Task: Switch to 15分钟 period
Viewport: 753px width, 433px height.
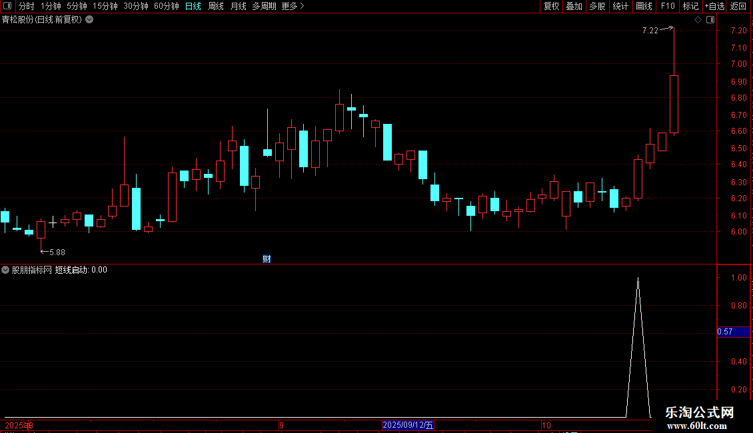Action: (x=105, y=6)
